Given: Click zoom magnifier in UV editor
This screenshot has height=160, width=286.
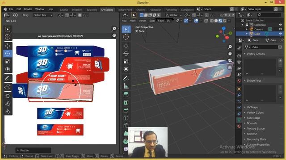Looking at the screenshot, I should coord(114,28).
